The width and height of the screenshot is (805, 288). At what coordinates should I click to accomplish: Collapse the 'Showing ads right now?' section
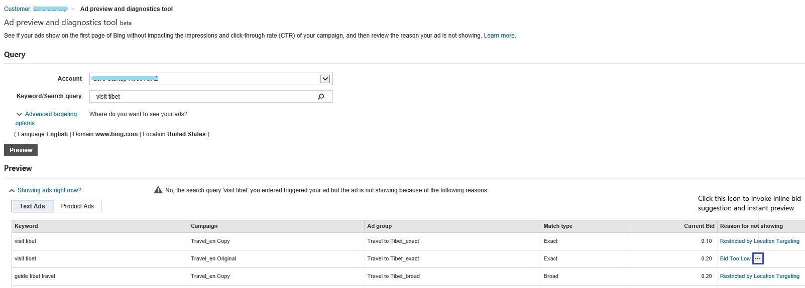[x=12, y=190]
